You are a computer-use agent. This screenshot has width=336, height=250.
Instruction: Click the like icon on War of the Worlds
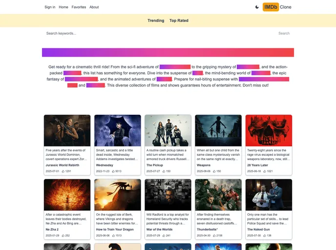coord(164,235)
